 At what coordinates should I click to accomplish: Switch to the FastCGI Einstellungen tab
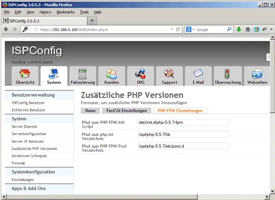tap(126, 111)
